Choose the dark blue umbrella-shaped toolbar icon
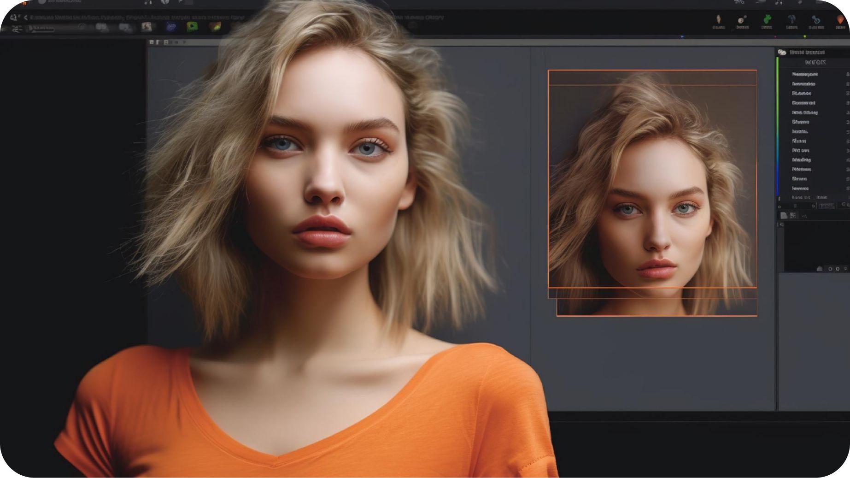 pos(791,19)
